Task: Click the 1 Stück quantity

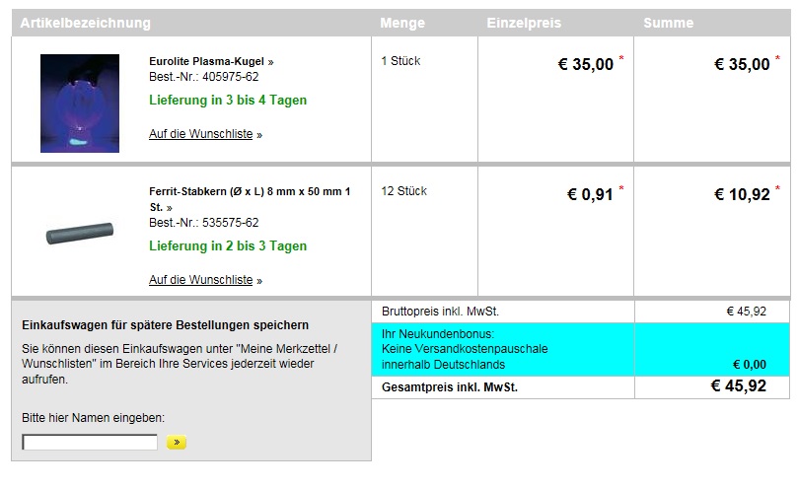Action: pos(400,61)
